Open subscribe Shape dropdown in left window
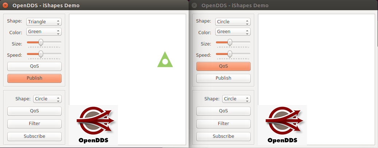Viewport: 378px width, 148px height. pyautogui.click(x=47, y=99)
